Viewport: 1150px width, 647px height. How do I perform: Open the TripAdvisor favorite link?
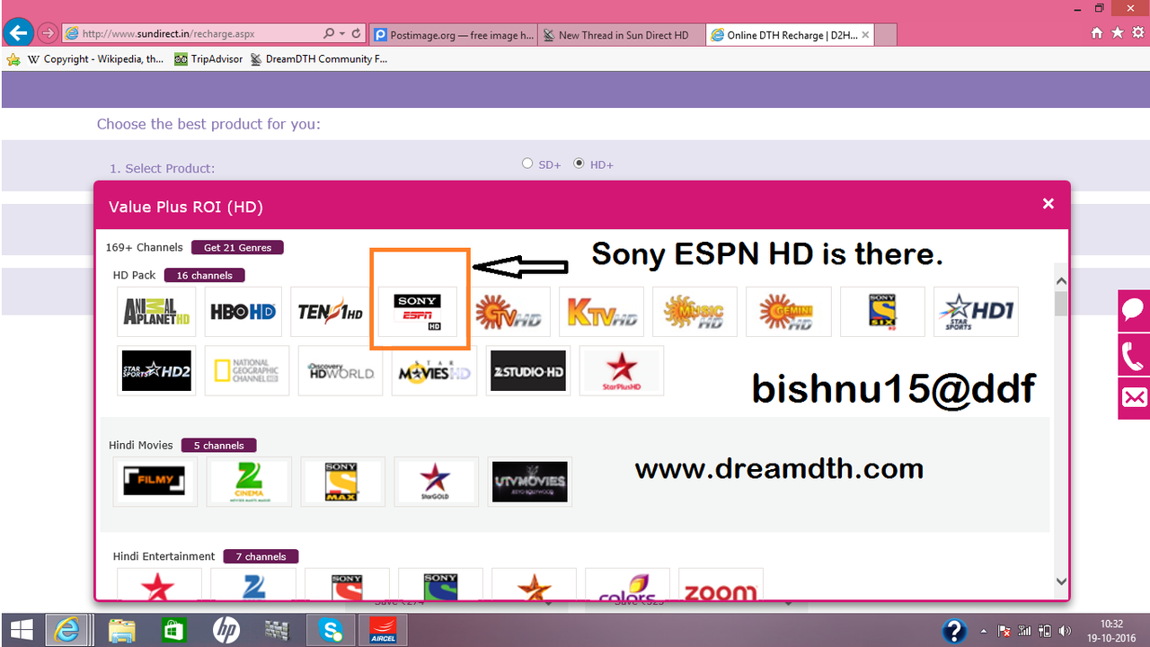tap(208, 59)
